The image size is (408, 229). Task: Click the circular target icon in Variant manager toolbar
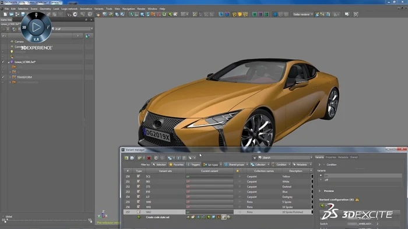[x=156, y=158]
